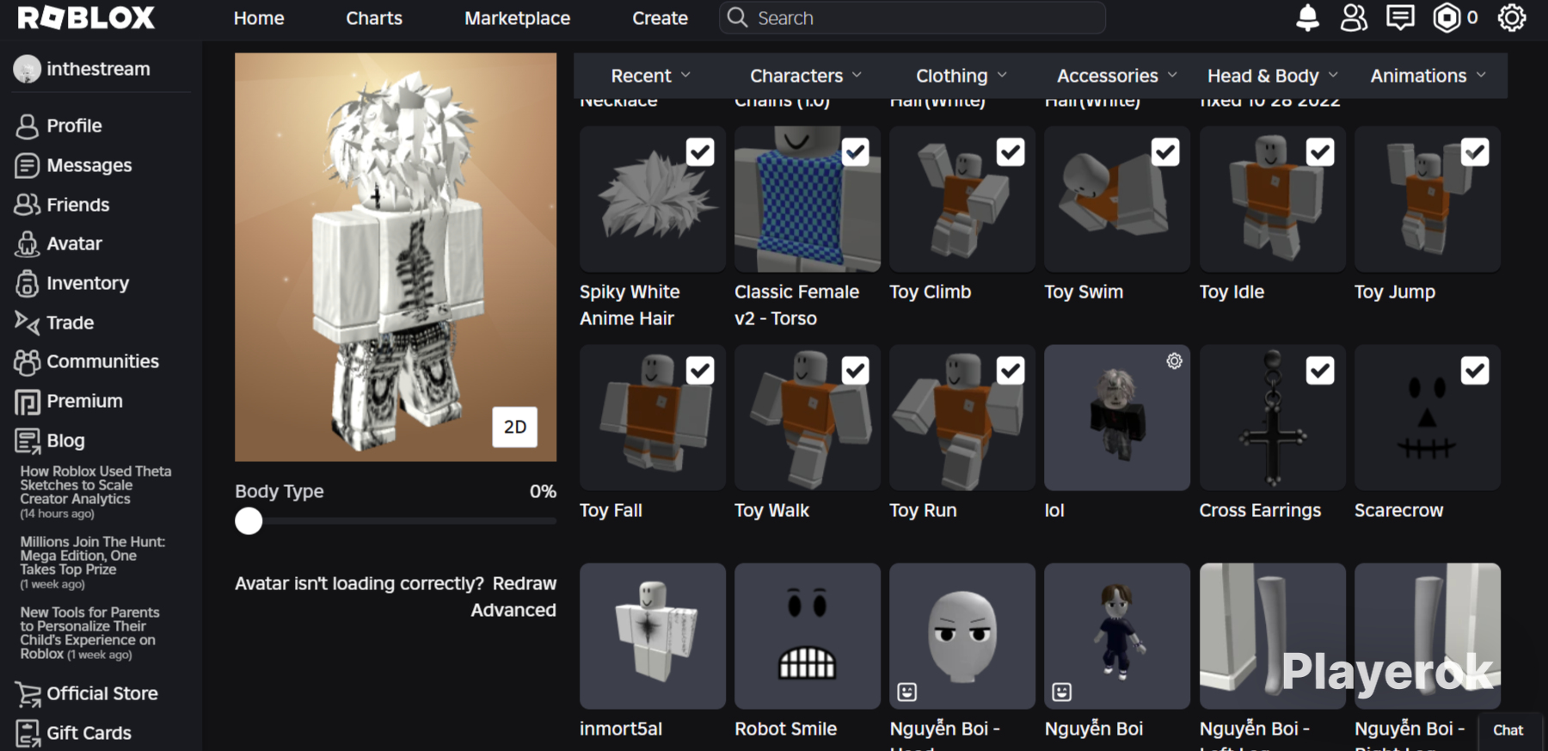The width and height of the screenshot is (1548, 751).
Task: Expand the Clothing dropdown
Action: pyautogui.click(x=961, y=76)
